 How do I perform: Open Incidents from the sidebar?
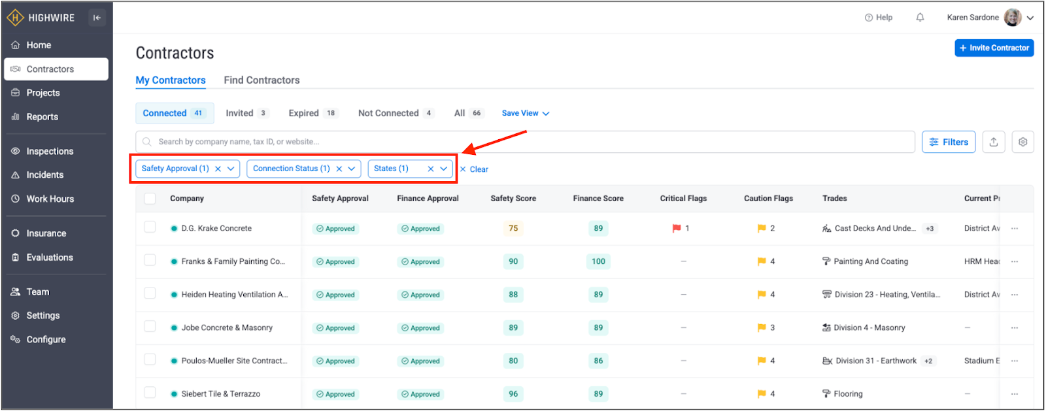tap(45, 175)
